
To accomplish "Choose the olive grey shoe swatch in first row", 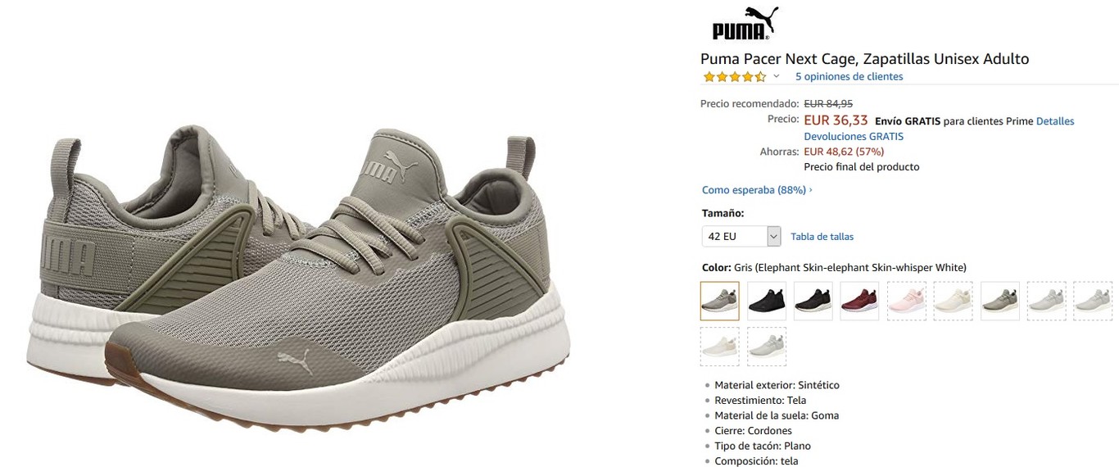I will coord(1000,301).
